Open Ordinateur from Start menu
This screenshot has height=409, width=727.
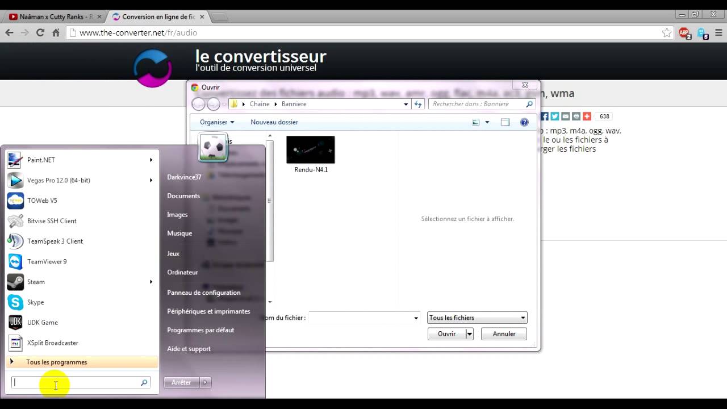[182, 273]
